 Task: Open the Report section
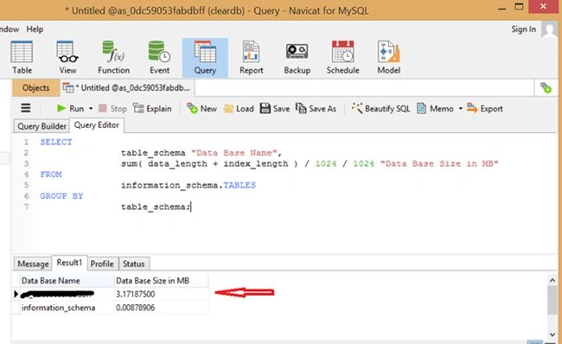[x=252, y=58]
